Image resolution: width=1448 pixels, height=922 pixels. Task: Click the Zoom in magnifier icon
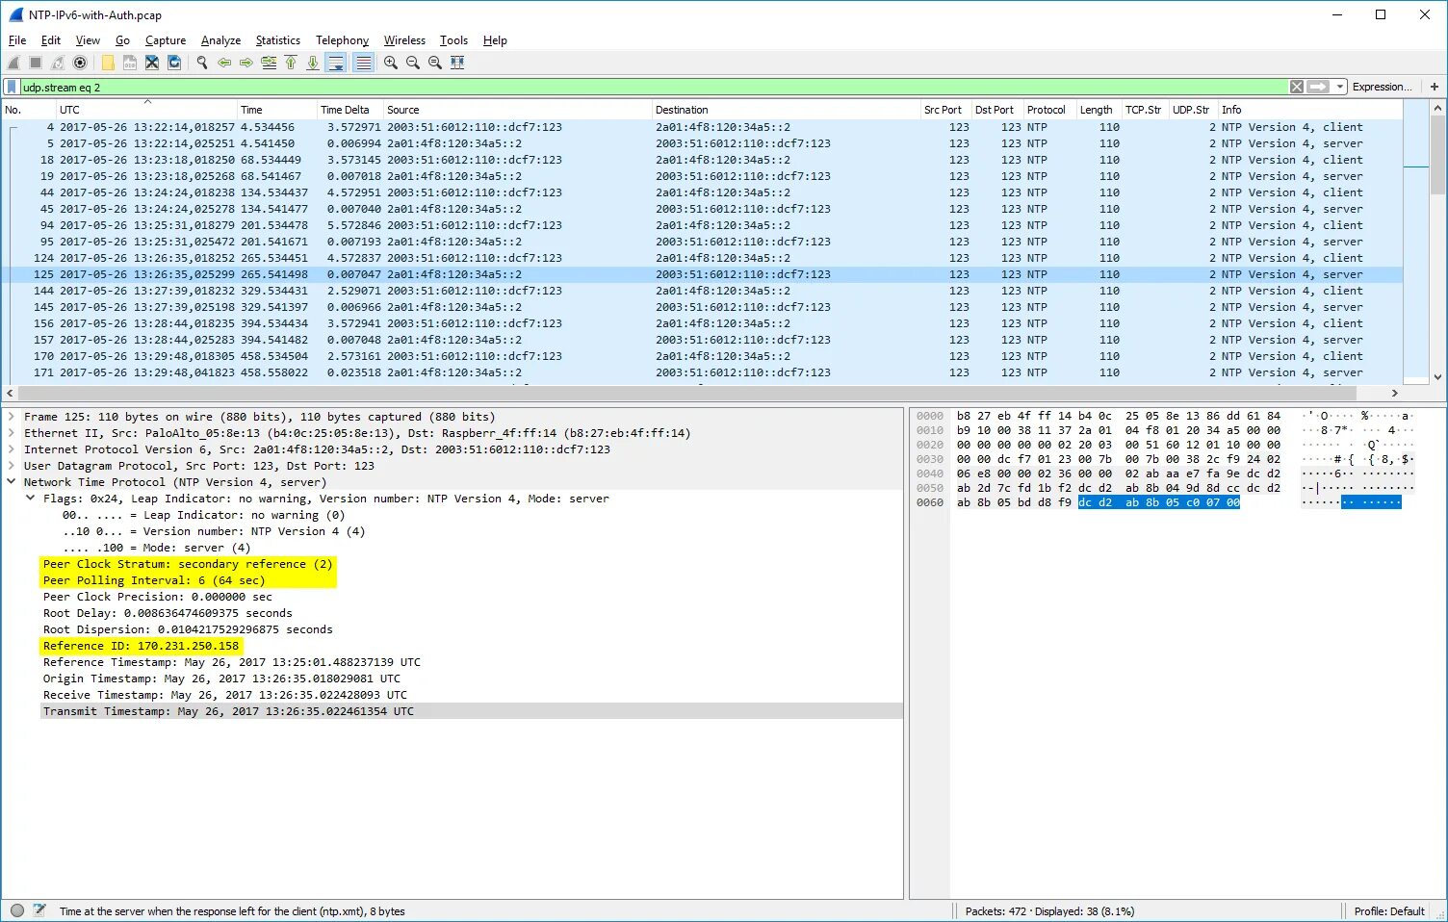click(391, 63)
